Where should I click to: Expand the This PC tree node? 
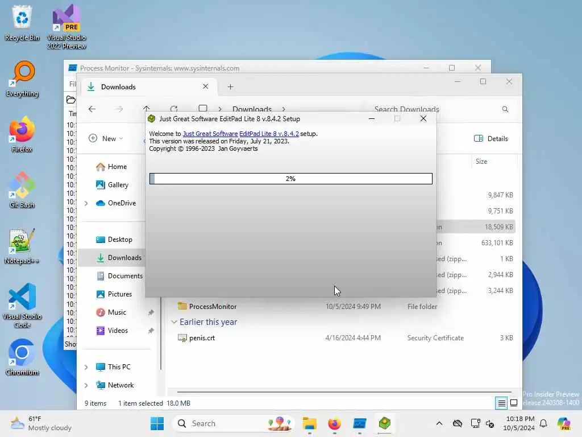[x=86, y=367]
